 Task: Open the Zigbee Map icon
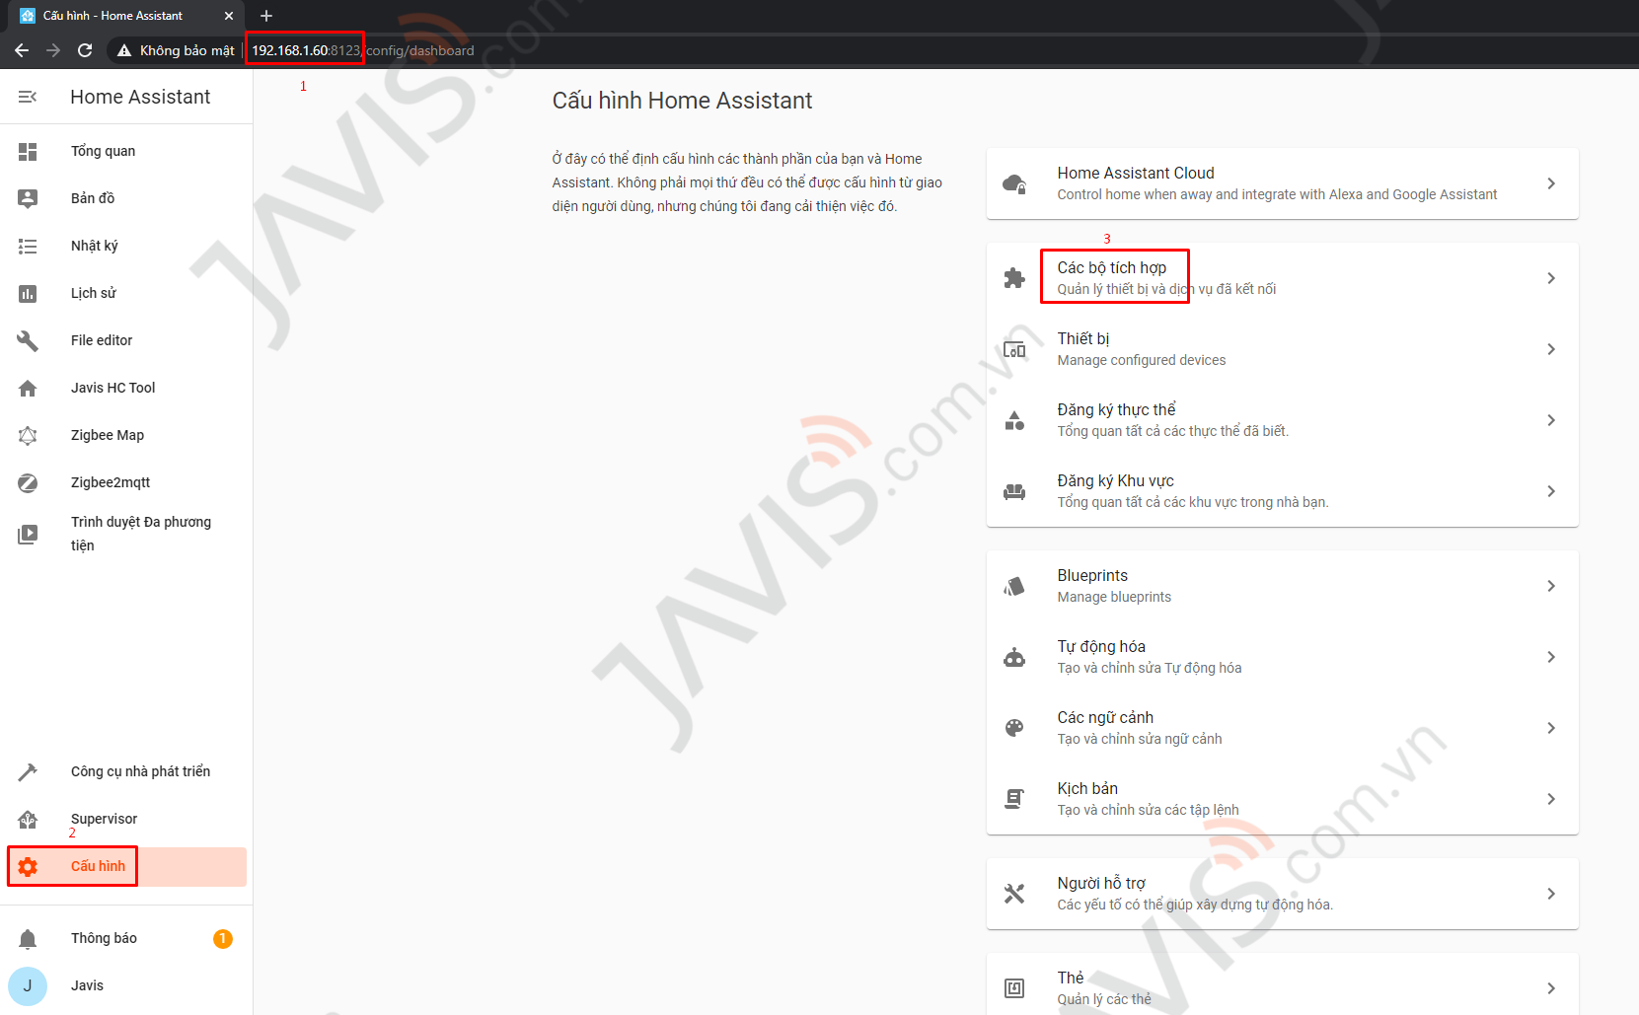click(28, 435)
